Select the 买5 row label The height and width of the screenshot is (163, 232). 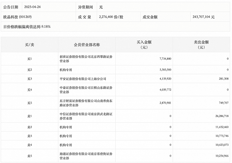29,103
